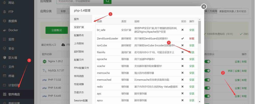The height and width of the screenshot is (104, 255).
Task: Click the green search magnifier button
Action: (x=108, y=1)
